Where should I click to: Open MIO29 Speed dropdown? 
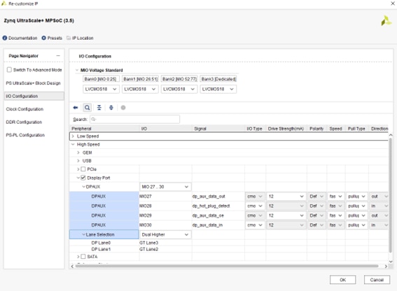pos(335,215)
